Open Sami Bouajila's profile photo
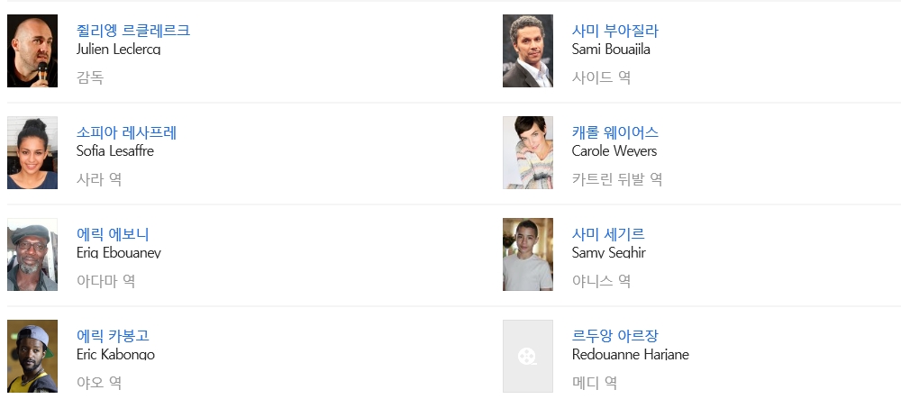The height and width of the screenshot is (399, 901). pos(528,51)
